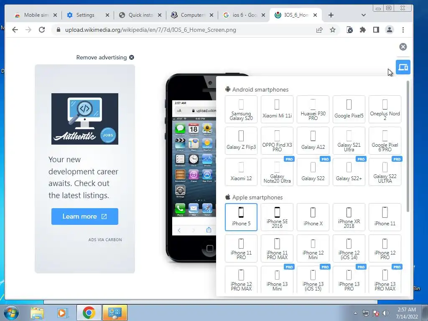Open the taskbar clock showing 2:57 AM
This screenshot has height=321, width=428.
click(x=407, y=313)
